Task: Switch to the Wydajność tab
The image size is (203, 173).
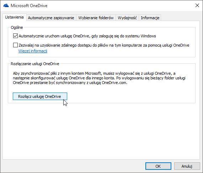Action: 127,18
